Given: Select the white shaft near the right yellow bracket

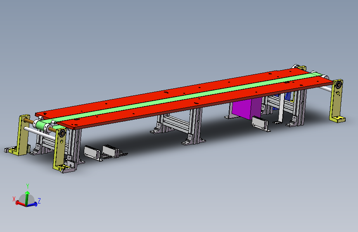Looking at the screenshot, I should (x=325, y=88).
